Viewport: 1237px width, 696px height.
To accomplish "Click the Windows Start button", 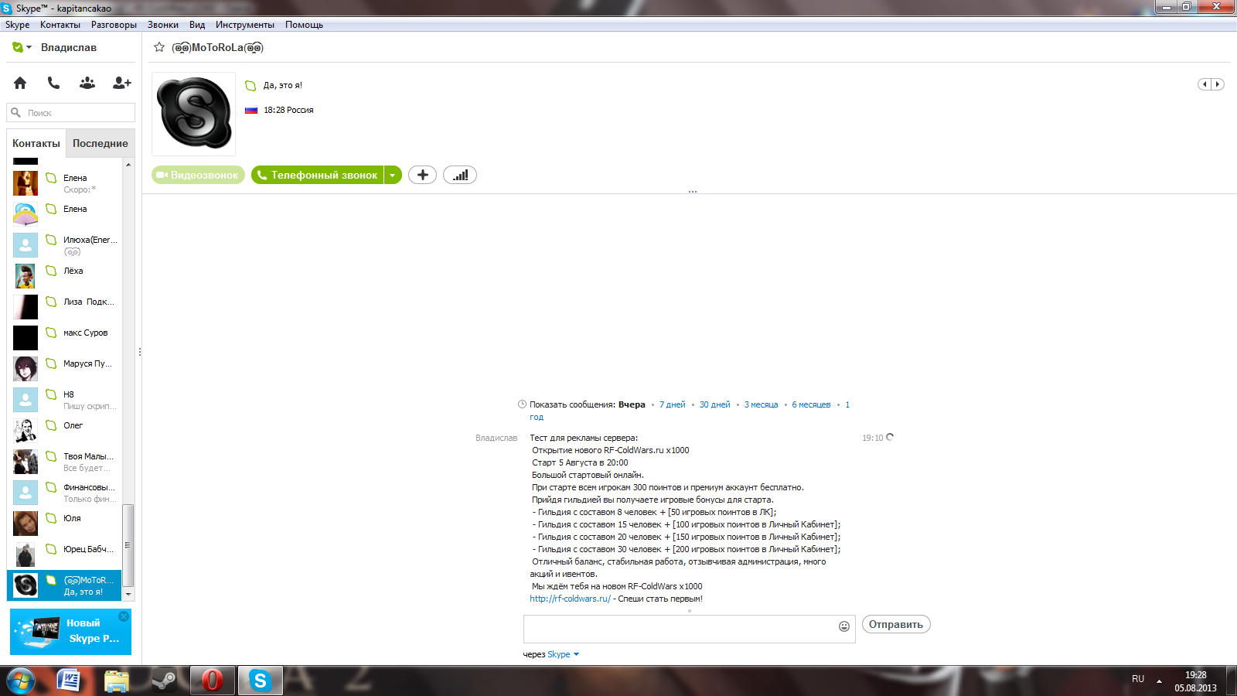I will pos(21,681).
